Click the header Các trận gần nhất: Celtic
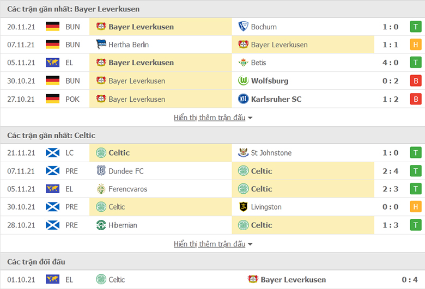 [51, 135]
